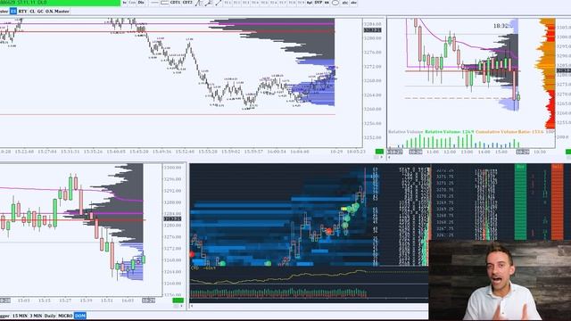Image resolution: width=571 pixels, height=321 pixels.
Task: Click the 16:03 time label in bottom-left chart
Action: pos(127,300)
